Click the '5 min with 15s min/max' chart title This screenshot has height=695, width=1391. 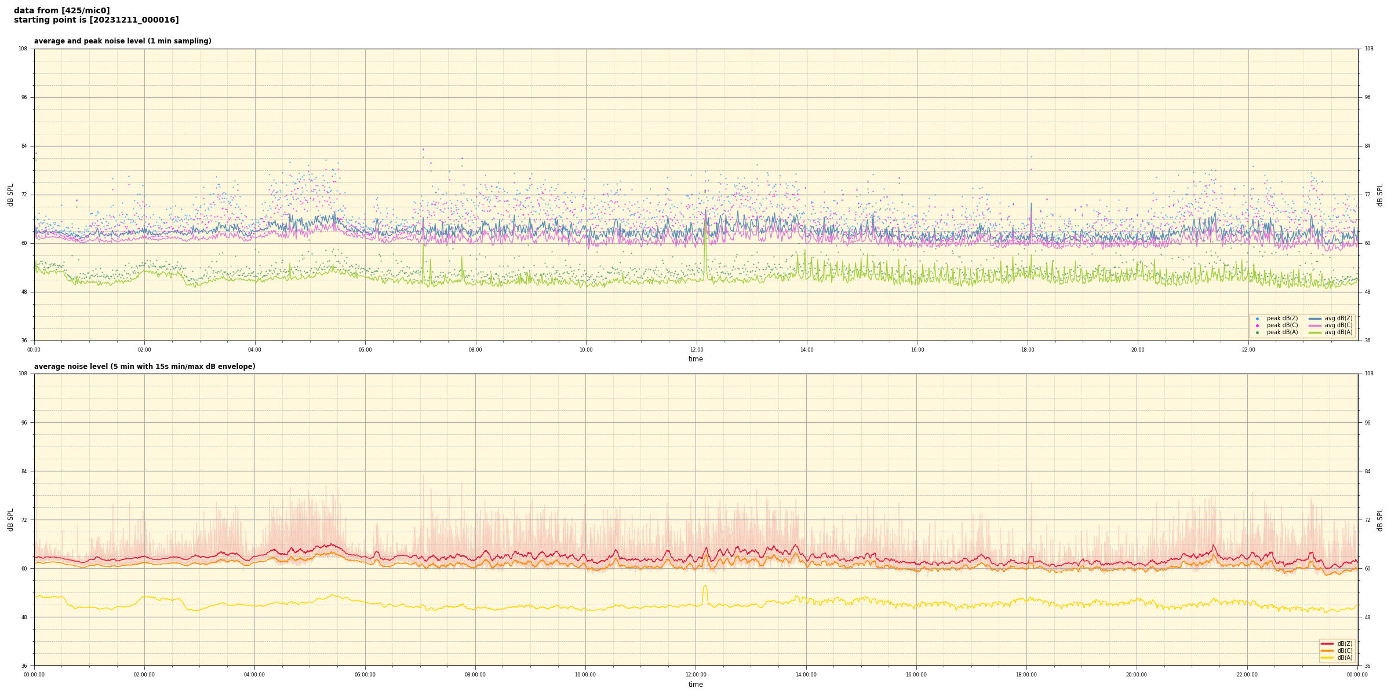144,367
